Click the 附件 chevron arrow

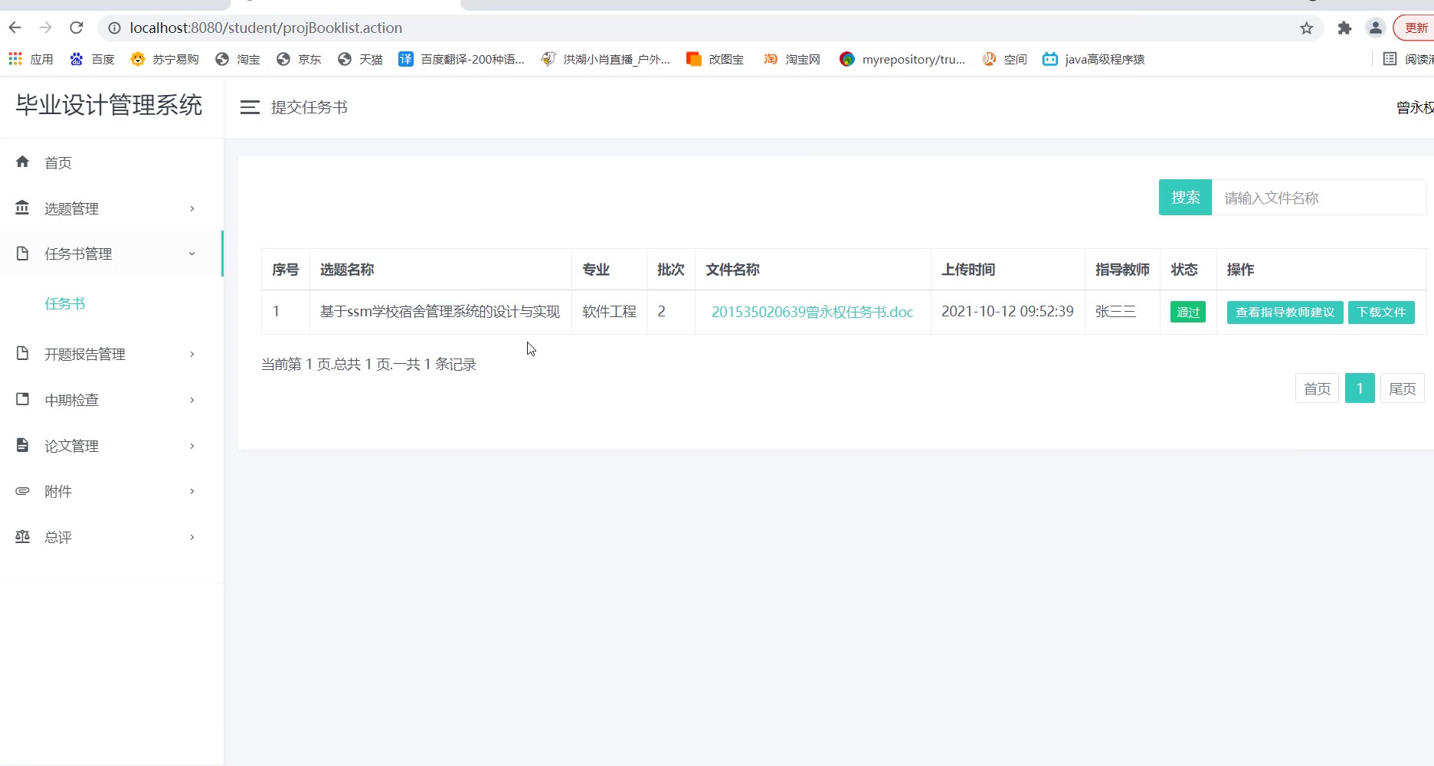click(192, 491)
